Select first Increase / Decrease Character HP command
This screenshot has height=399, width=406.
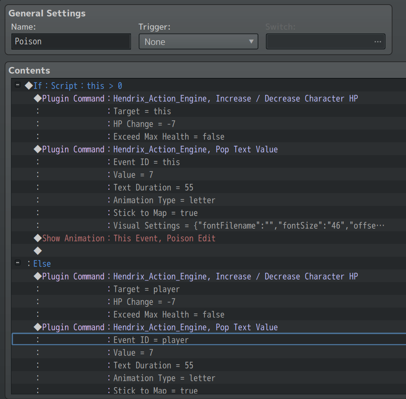pos(209,98)
